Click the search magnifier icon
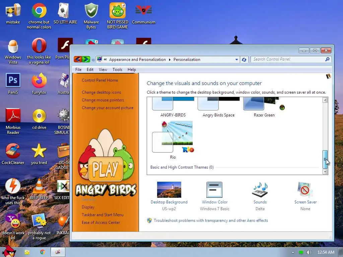This screenshot has width=343, height=257. (327, 59)
